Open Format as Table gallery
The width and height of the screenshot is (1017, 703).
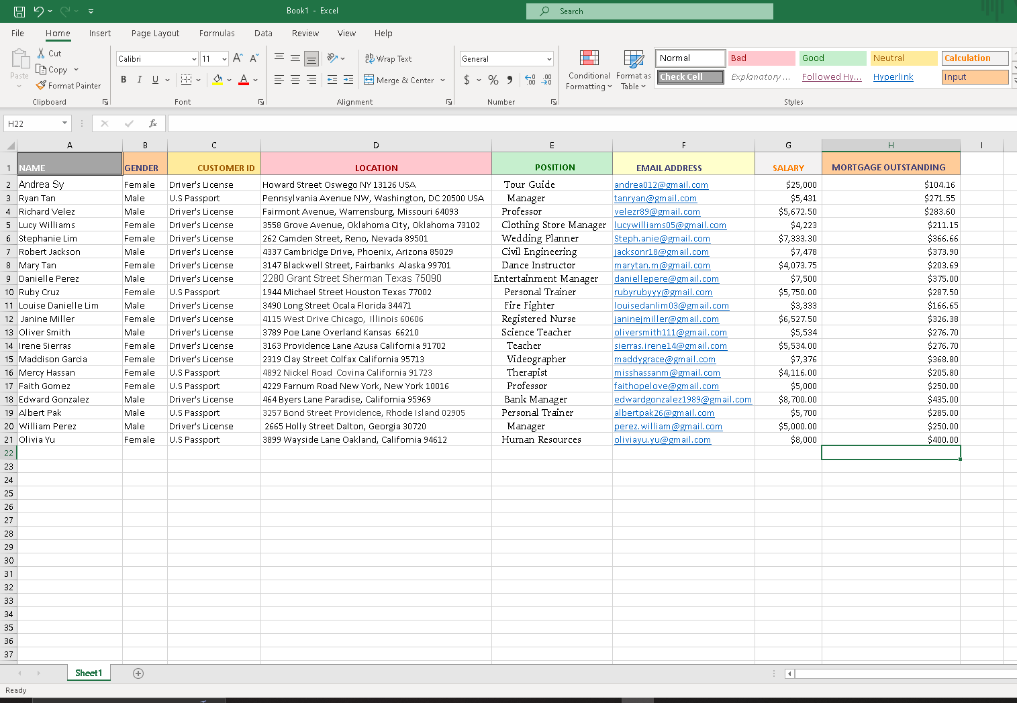click(x=633, y=70)
